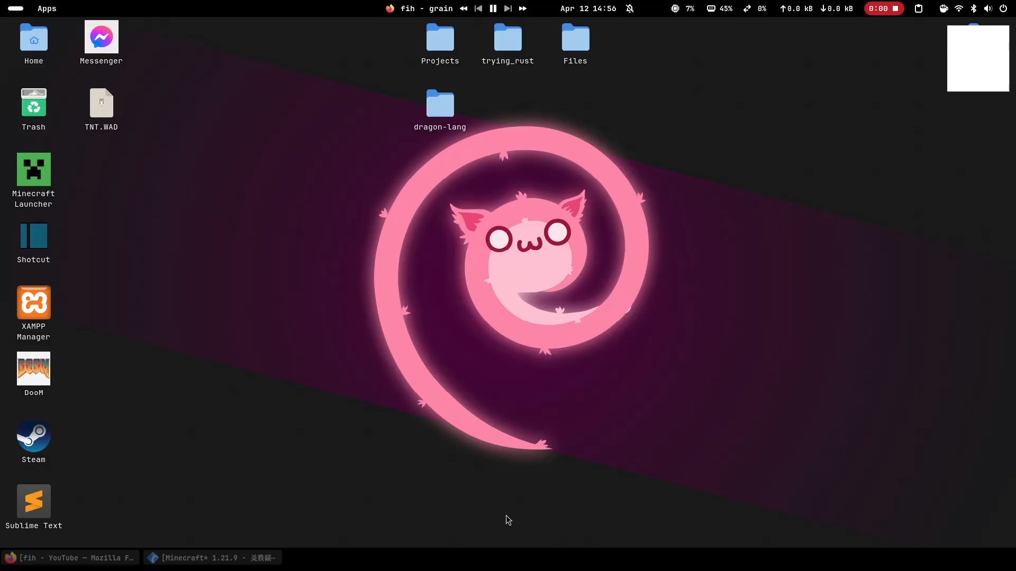
Task: Skip to the next track
Action: (x=507, y=8)
